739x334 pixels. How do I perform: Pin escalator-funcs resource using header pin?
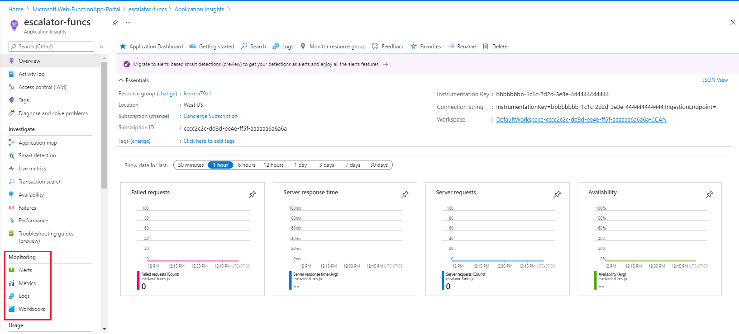(x=115, y=22)
